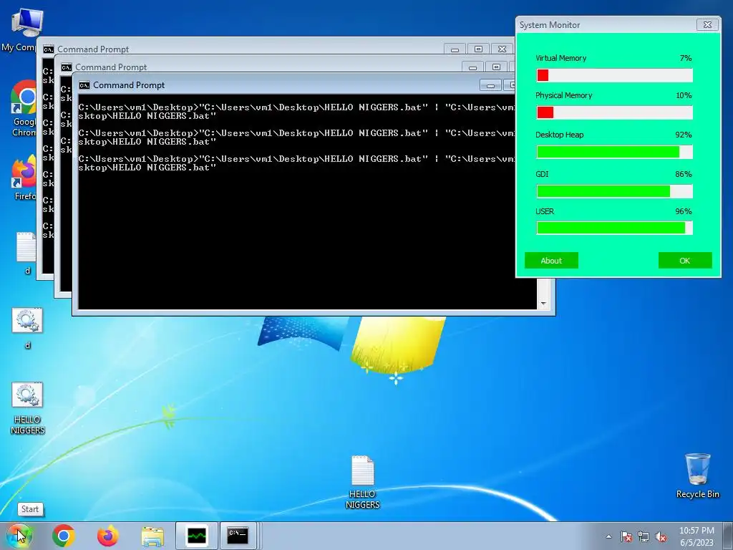Image resolution: width=733 pixels, height=550 pixels.
Task: Click OK in System Monitor
Action: pos(685,261)
